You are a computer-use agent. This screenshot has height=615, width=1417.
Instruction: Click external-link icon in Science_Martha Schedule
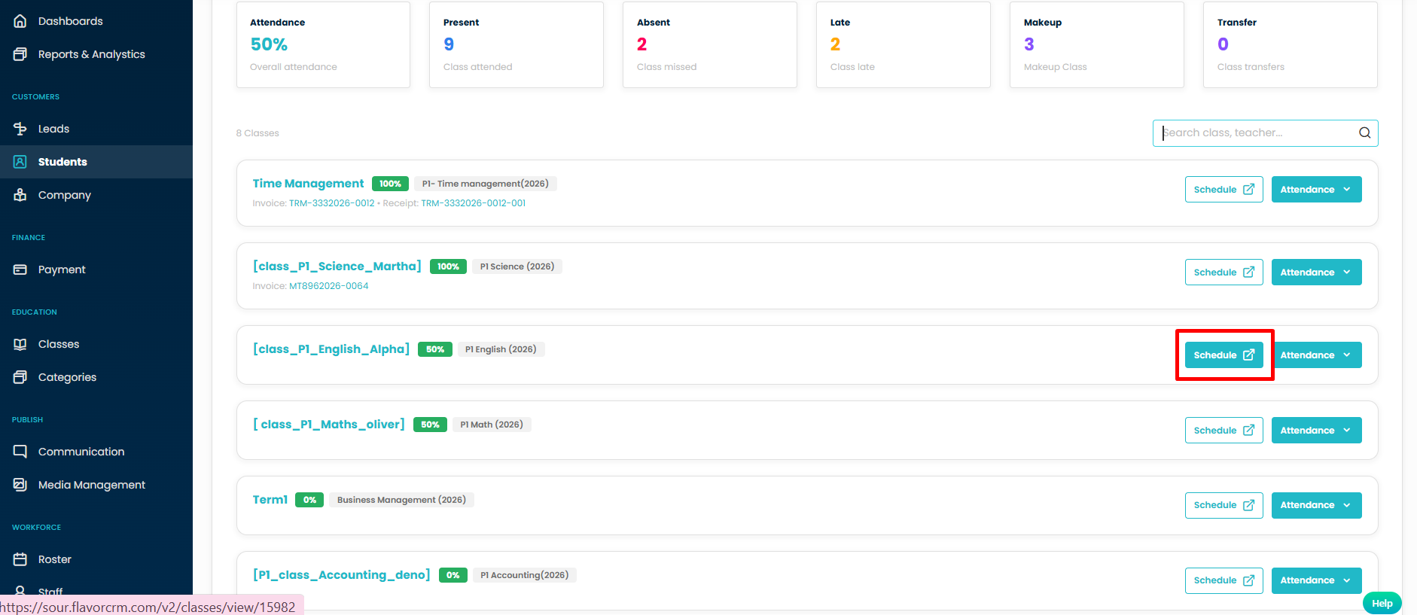click(1248, 272)
